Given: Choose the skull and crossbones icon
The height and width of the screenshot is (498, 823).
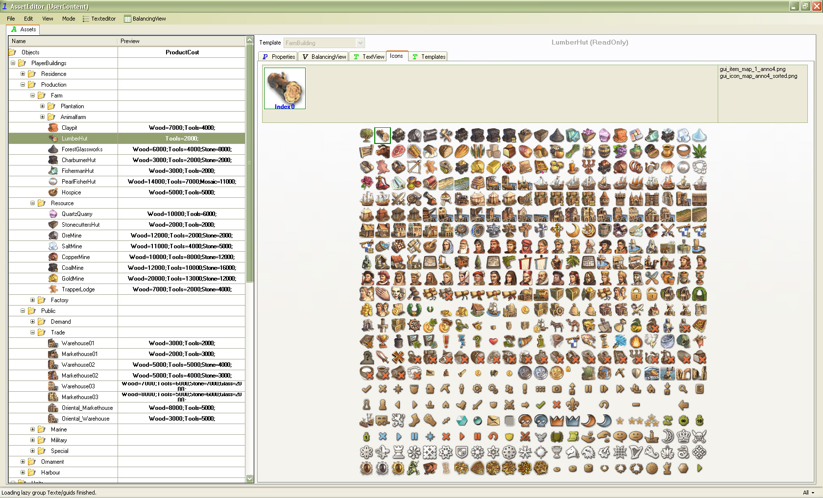Looking at the screenshot, I should 699,436.
